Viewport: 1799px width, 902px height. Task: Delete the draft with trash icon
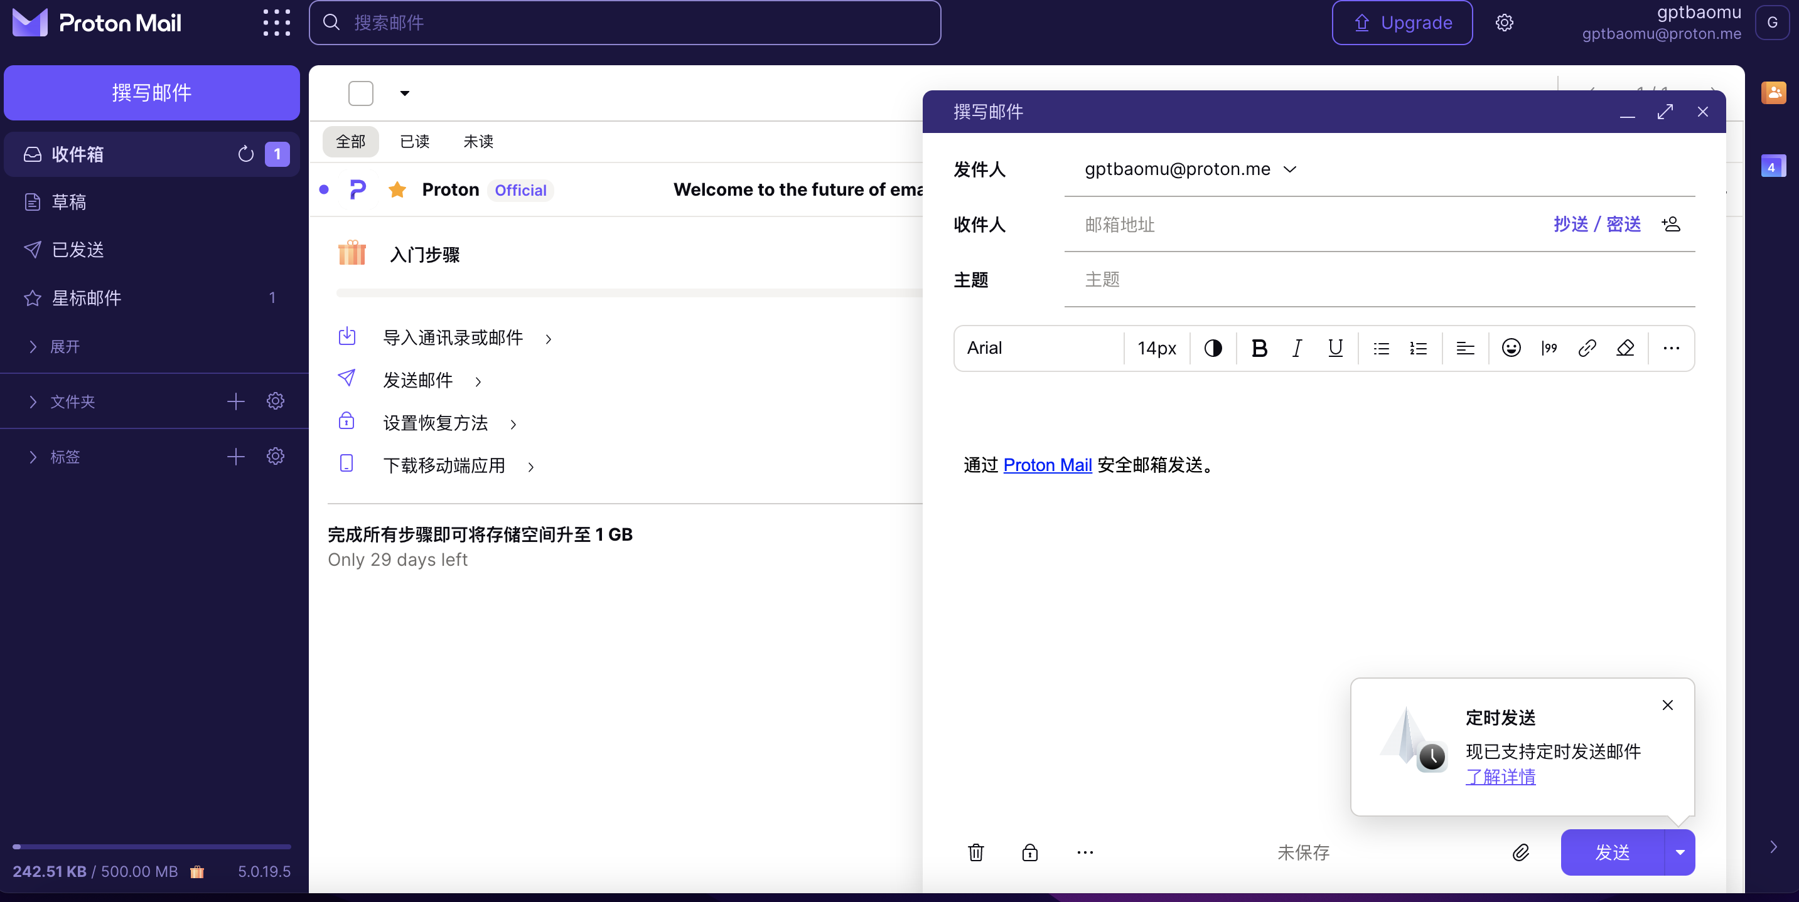tap(975, 852)
